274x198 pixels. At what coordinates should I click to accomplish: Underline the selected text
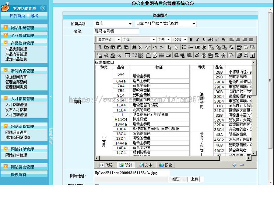(204, 39)
